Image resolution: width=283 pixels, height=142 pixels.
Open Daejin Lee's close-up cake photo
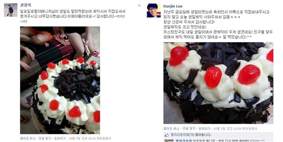click(218, 83)
